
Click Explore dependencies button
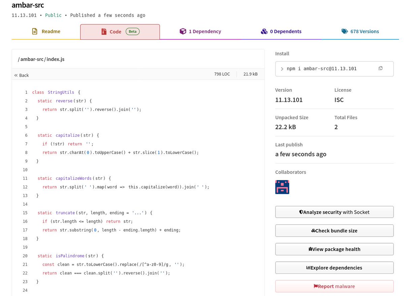pyautogui.click(x=334, y=267)
